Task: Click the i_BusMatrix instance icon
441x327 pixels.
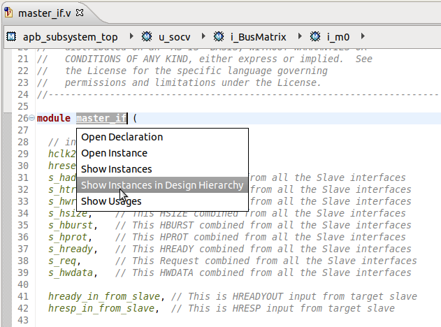Action: [219, 36]
